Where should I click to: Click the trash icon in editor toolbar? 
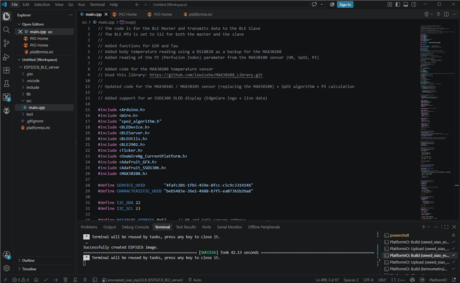[426, 14]
